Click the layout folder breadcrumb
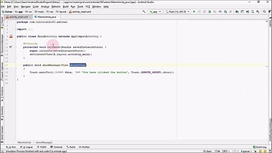This screenshot has height=153, width=272. (61, 11)
